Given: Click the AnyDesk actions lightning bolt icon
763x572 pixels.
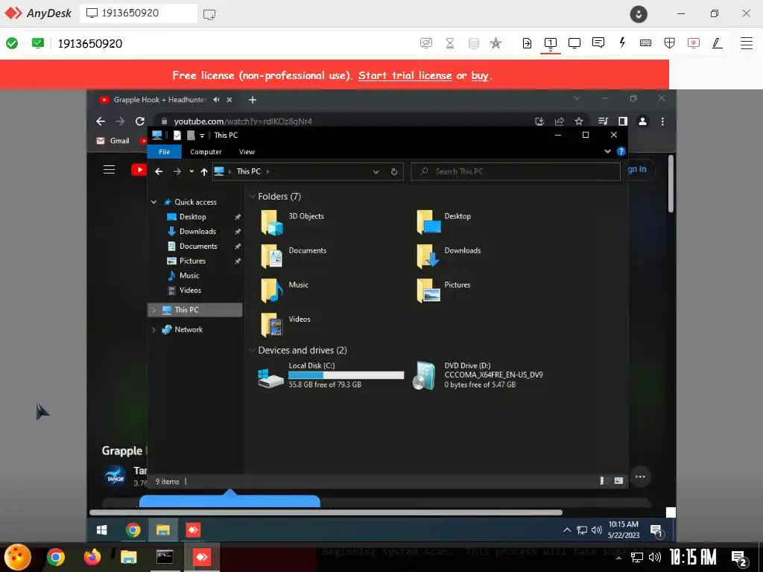Looking at the screenshot, I should pos(622,42).
